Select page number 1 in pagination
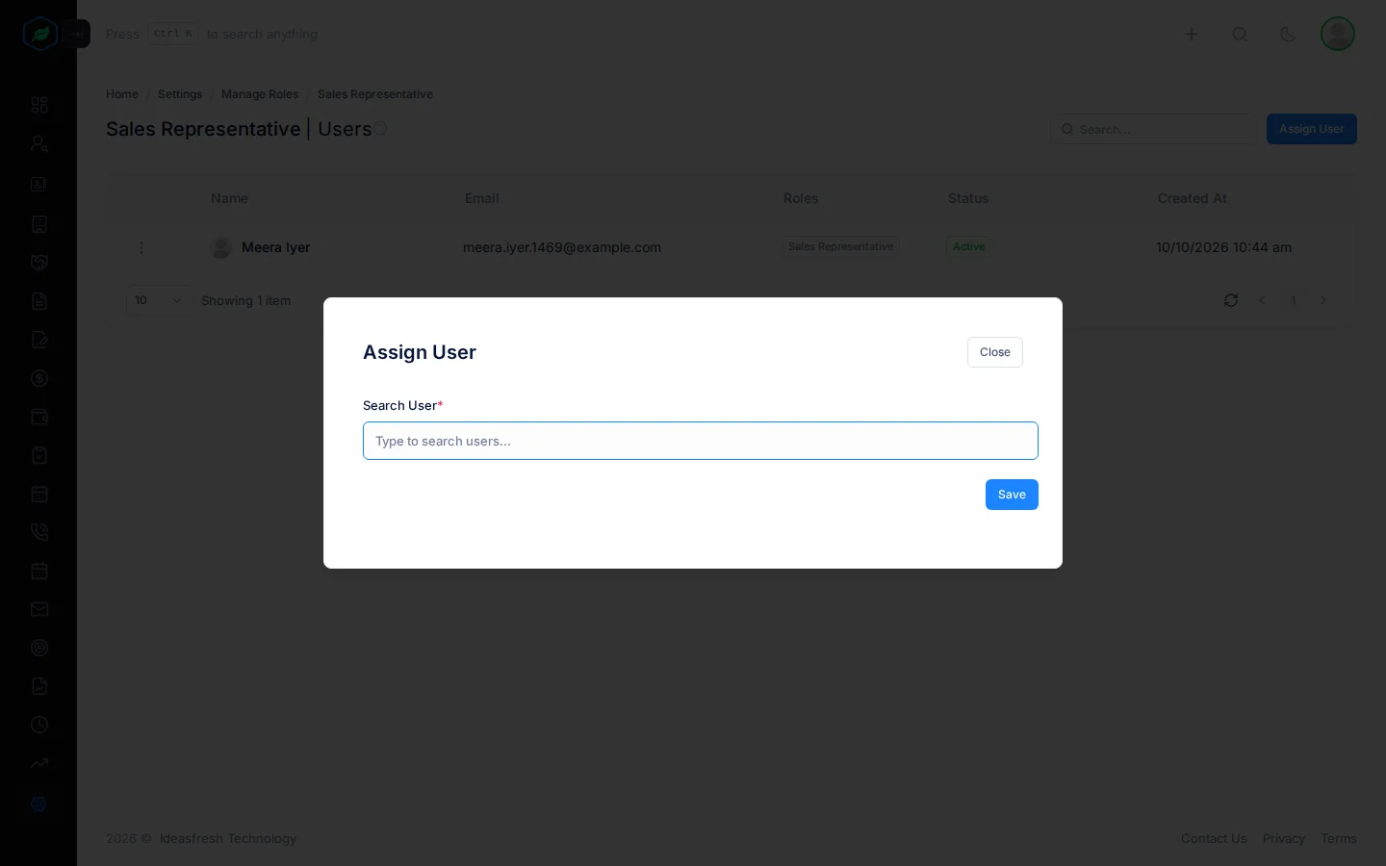The height and width of the screenshot is (866, 1386). (1293, 300)
